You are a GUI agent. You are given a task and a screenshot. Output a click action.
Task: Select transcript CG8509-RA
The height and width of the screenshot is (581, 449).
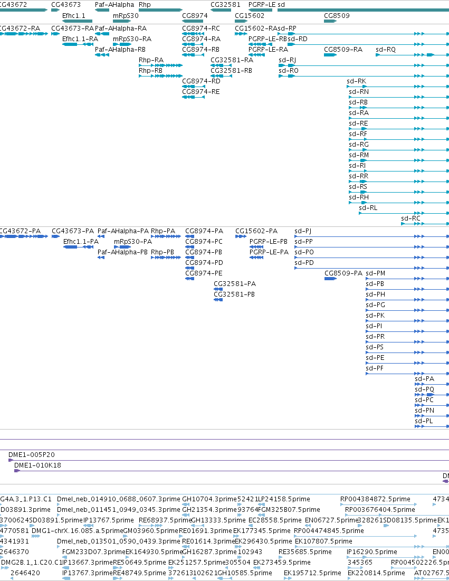(343, 49)
